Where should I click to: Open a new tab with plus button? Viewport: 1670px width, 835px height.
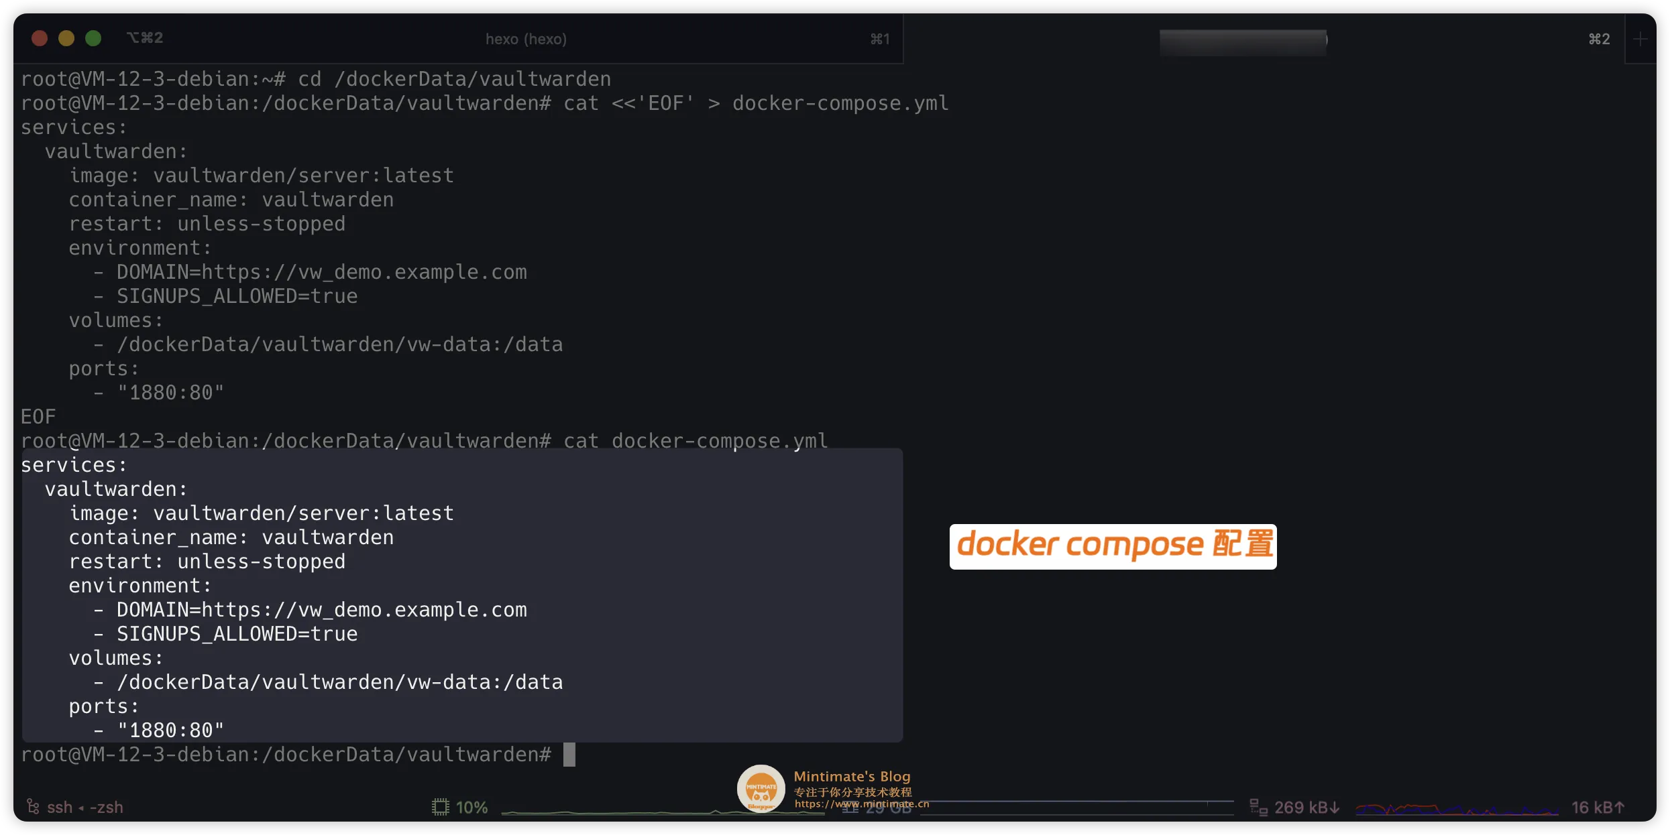click(x=1640, y=39)
